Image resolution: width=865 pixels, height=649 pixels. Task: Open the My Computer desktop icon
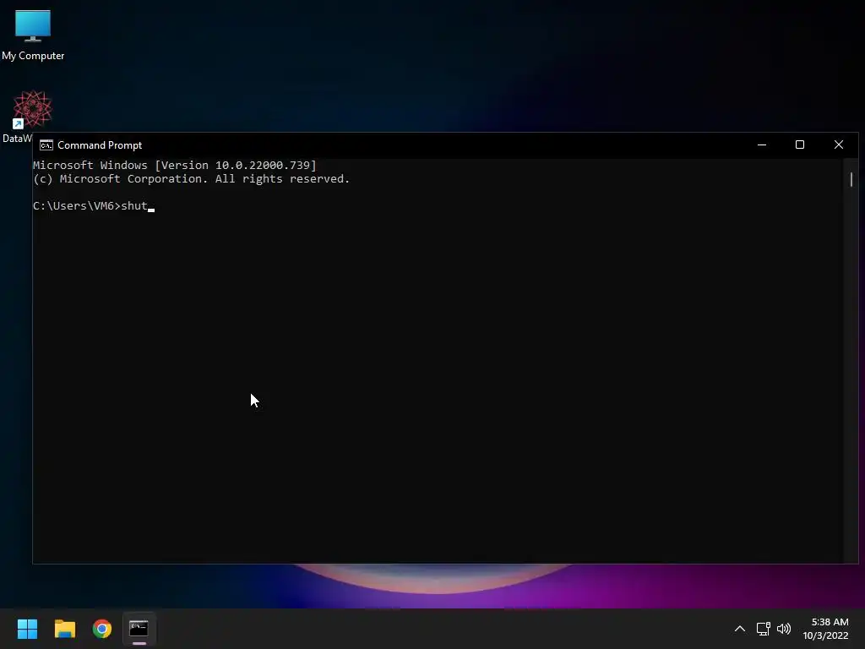pos(33,35)
